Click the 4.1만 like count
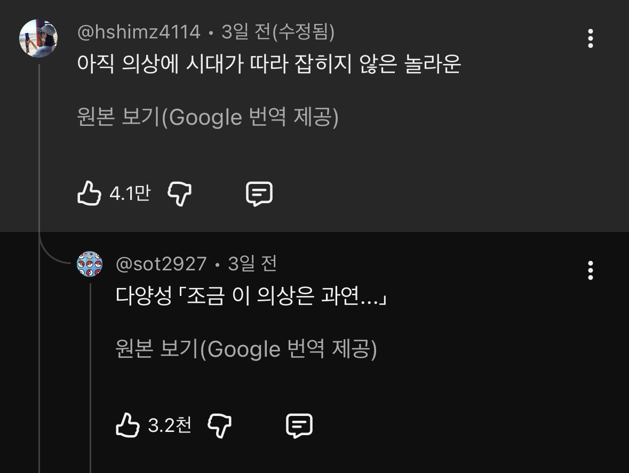 [130, 193]
